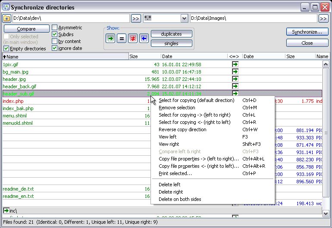Select Delete on both sides
The image size is (332, 228).
pos(180,199)
